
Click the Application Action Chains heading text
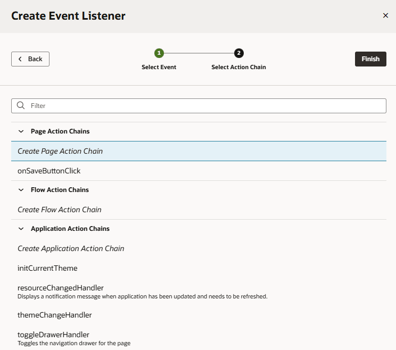point(70,229)
